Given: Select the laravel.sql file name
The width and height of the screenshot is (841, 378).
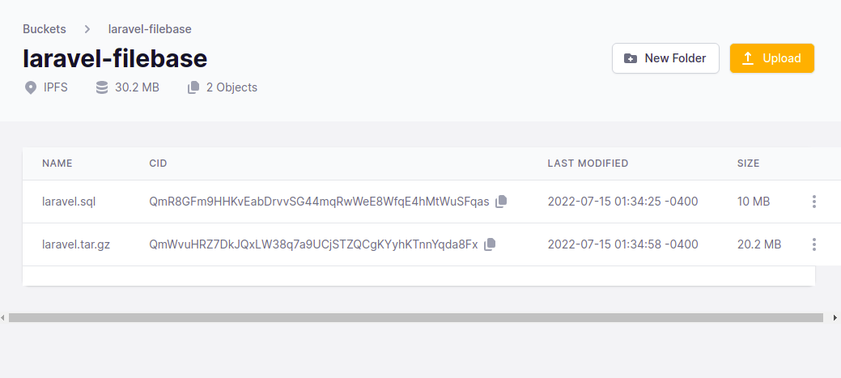Looking at the screenshot, I should (x=69, y=202).
